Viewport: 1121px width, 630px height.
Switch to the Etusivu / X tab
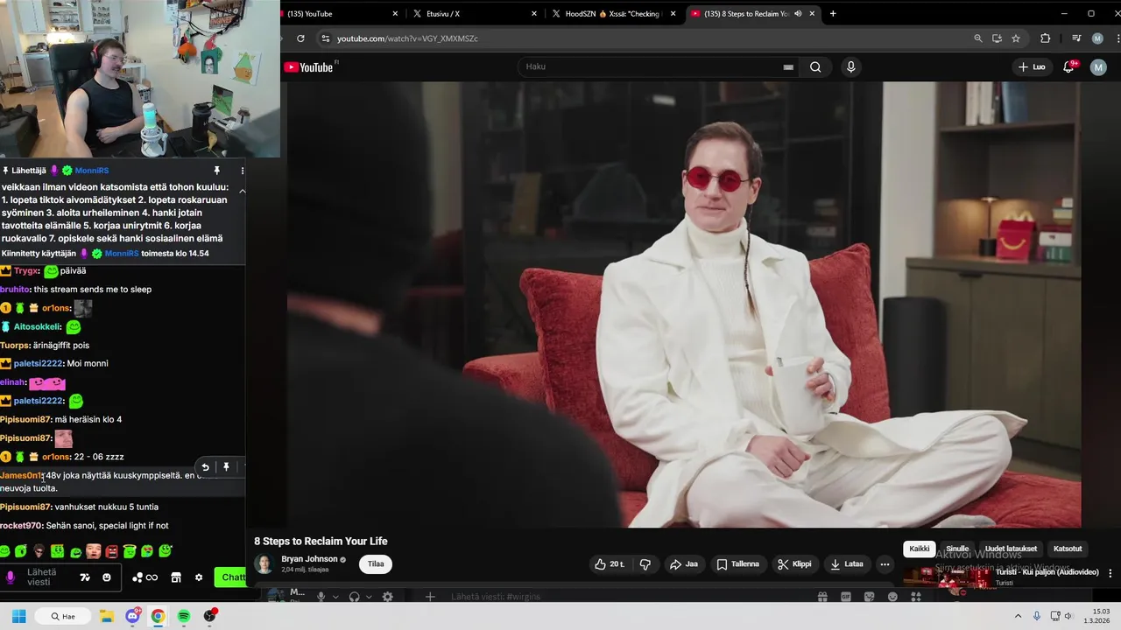click(x=473, y=14)
